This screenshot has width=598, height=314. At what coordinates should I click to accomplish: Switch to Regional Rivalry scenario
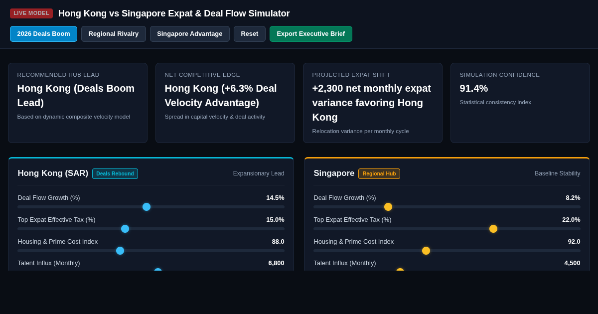tap(114, 34)
